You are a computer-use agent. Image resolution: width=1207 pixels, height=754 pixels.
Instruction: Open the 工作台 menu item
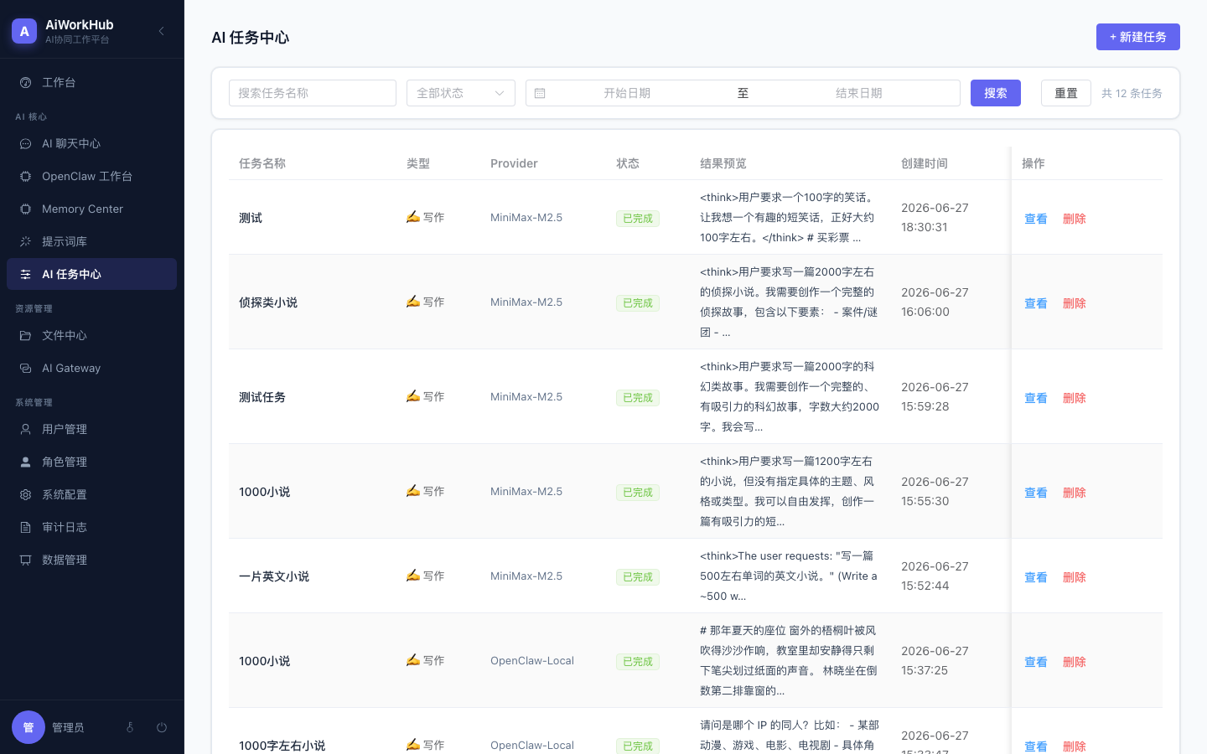pos(91,82)
